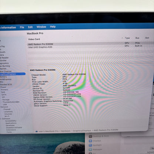
Task: Select Disc Burning in the sidebar
Action: (5, 66)
